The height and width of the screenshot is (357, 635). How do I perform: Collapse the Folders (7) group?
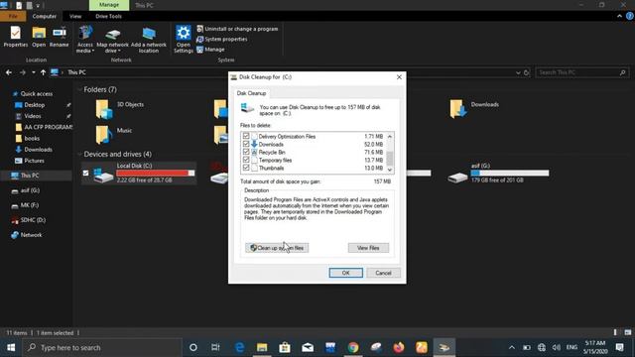point(79,89)
